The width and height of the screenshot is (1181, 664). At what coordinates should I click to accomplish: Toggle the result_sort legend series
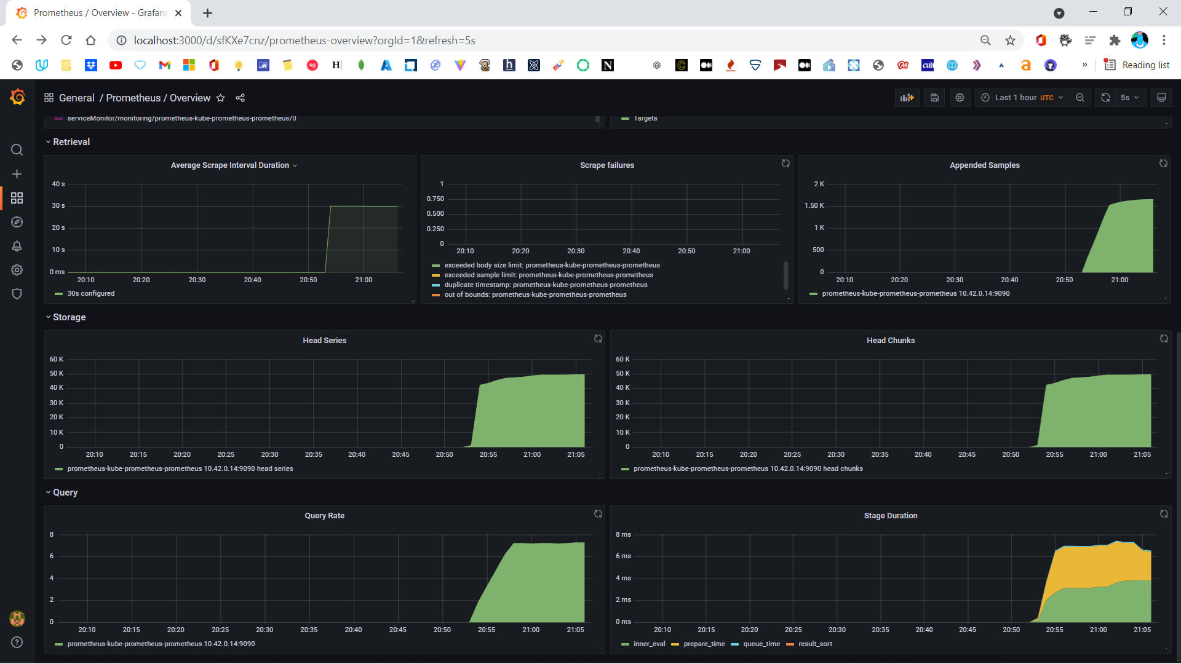pyautogui.click(x=815, y=644)
